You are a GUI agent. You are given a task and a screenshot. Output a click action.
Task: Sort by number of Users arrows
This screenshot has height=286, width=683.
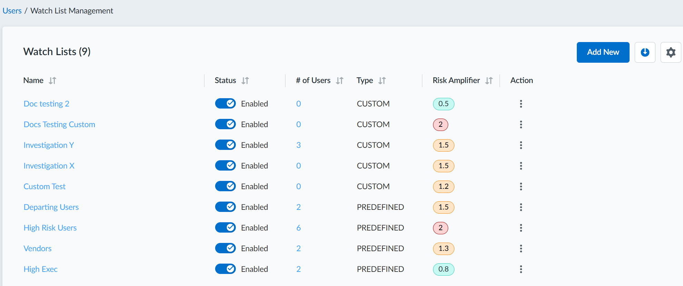coord(340,81)
